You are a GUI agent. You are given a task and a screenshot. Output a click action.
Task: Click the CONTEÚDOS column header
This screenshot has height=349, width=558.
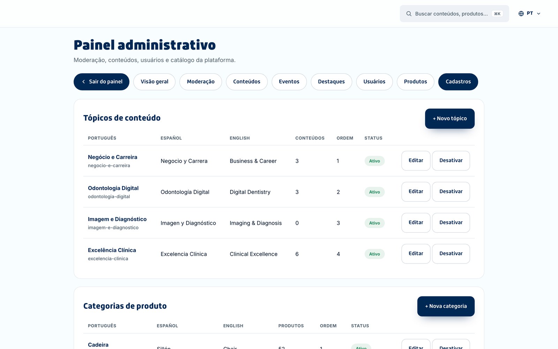tap(310, 138)
